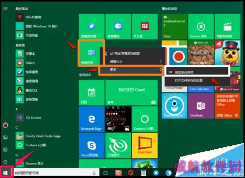The image size is (245, 178).
Task: Click the '#' group header in app list
Action: pos(17,109)
